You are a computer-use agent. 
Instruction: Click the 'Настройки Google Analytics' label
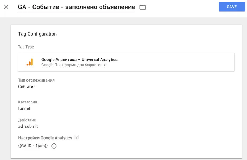(45, 138)
